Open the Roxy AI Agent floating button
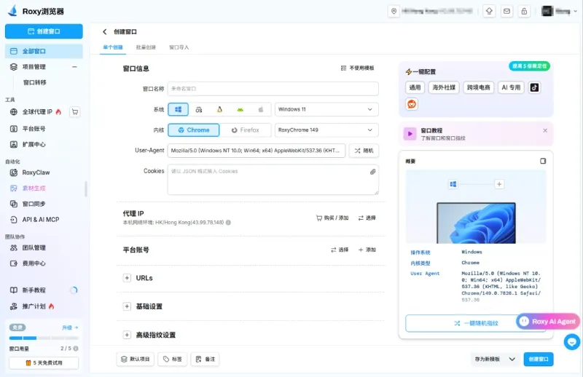583x377 pixels. (x=549, y=322)
